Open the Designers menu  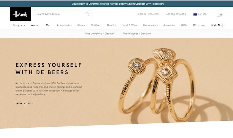coord(19,25)
